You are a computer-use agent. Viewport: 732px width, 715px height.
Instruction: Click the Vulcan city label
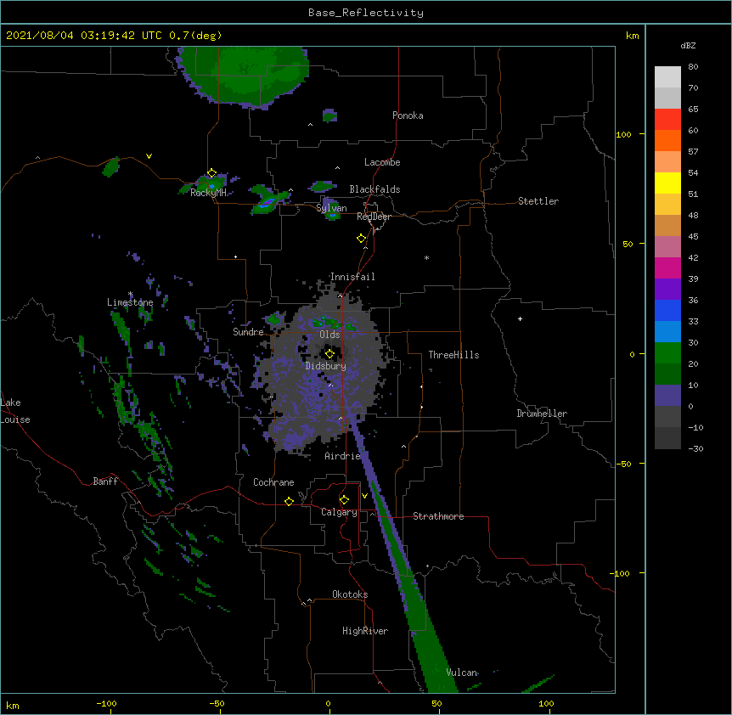pyautogui.click(x=462, y=673)
